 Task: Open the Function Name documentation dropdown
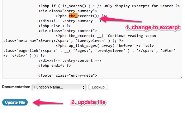59,87
